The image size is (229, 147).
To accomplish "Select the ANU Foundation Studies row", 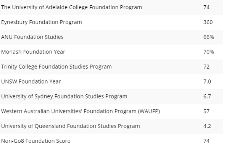I will 111,37.
